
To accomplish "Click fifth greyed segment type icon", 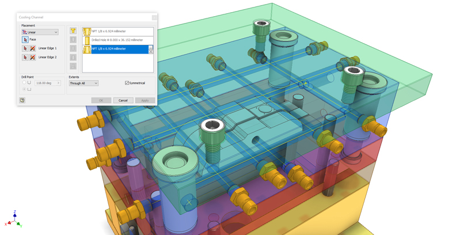I will [73, 66].
